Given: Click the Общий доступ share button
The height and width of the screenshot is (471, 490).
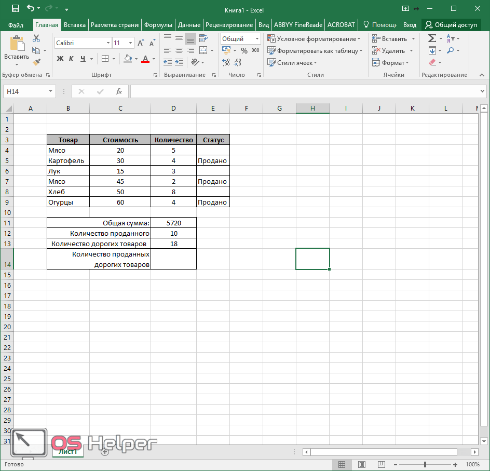Looking at the screenshot, I should [451, 24].
